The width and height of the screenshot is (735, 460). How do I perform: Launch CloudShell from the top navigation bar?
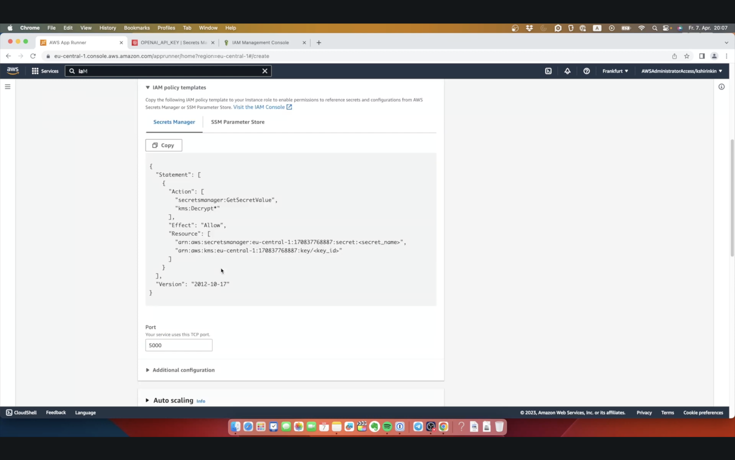click(548, 71)
